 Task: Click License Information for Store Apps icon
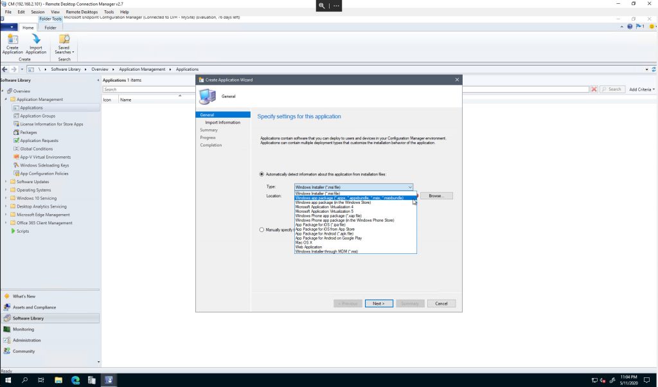[x=16, y=124]
